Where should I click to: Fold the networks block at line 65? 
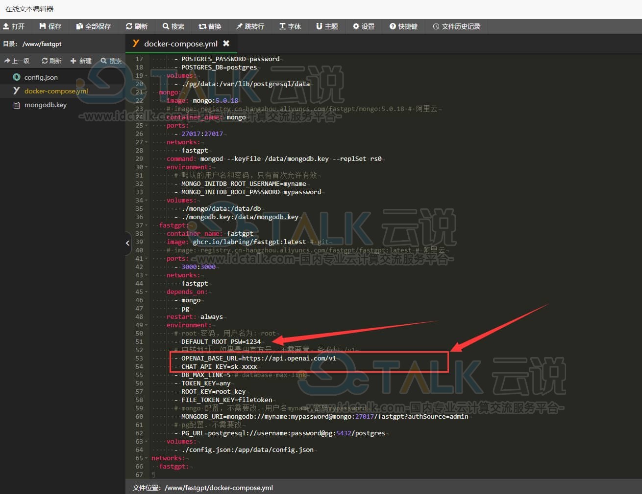(x=146, y=458)
